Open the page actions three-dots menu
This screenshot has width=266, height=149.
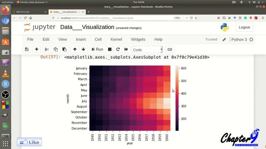pyautogui.click(x=187, y=18)
